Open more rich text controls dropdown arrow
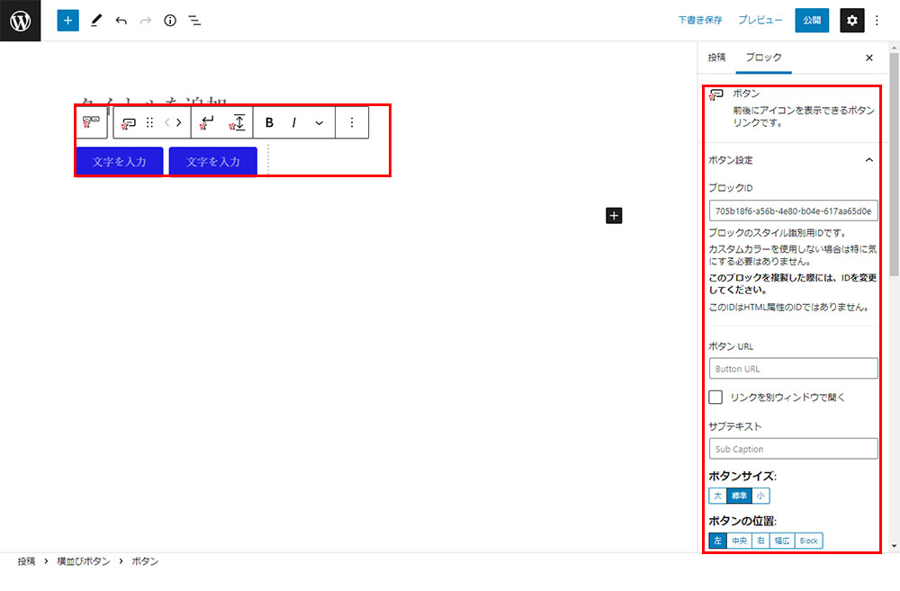 click(x=319, y=122)
